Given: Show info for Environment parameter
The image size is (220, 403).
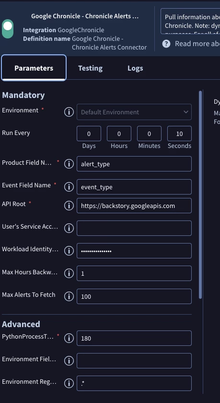Looking at the screenshot, I should click(x=69, y=112).
